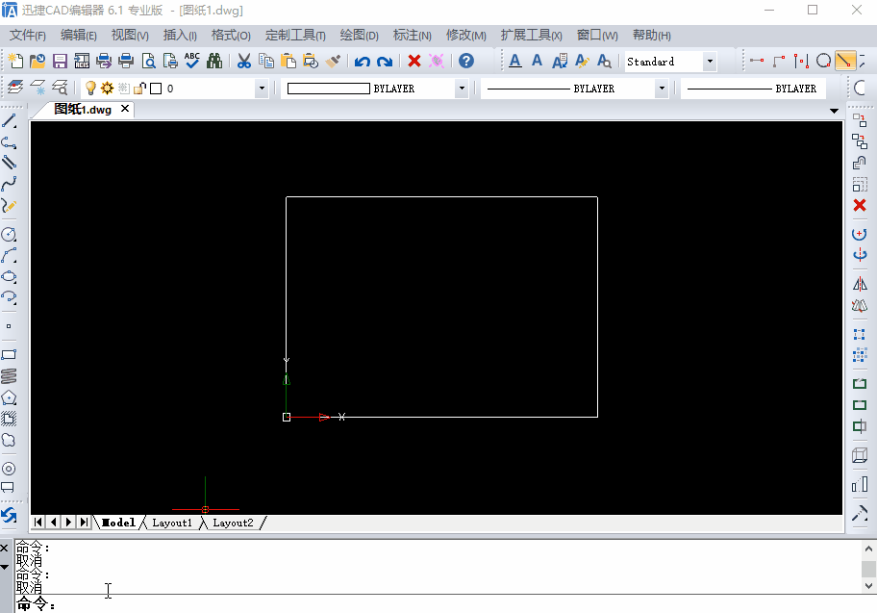Close the 图纸1.dwg document tab
877x613 pixels.
point(125,109)
